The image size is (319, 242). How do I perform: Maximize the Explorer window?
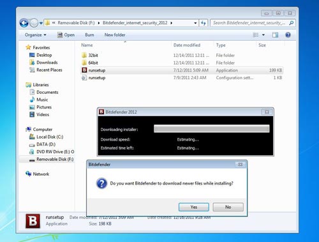278,13
